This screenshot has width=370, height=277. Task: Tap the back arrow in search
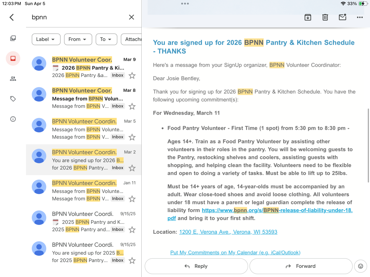coord(12,17)
